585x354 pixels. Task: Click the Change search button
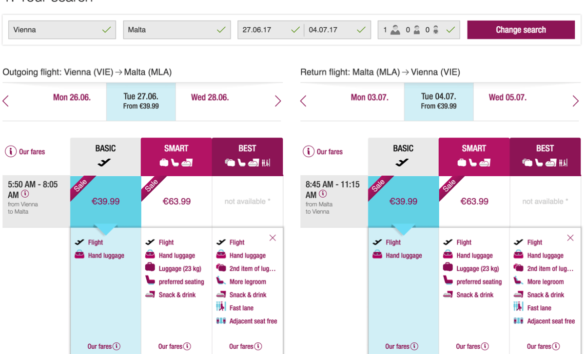[x=521, y=30]
